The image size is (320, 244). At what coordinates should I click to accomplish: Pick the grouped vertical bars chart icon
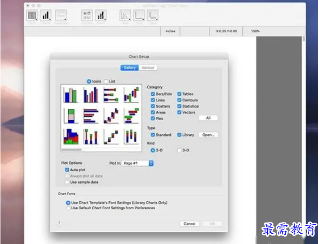90,95
